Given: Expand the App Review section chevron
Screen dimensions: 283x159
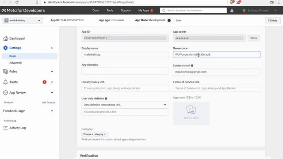Looking at the screenshot, I should [x=52, y=93].
